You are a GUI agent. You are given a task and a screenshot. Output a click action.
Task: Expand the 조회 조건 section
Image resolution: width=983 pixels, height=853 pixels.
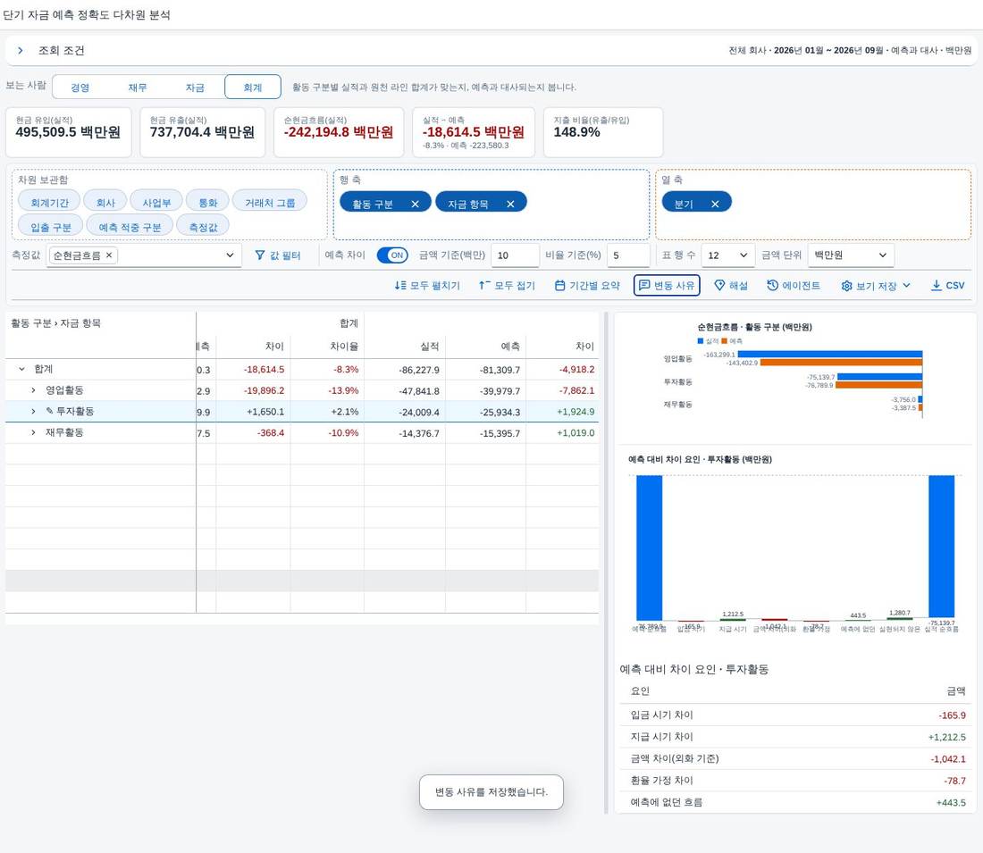point(20,50)
